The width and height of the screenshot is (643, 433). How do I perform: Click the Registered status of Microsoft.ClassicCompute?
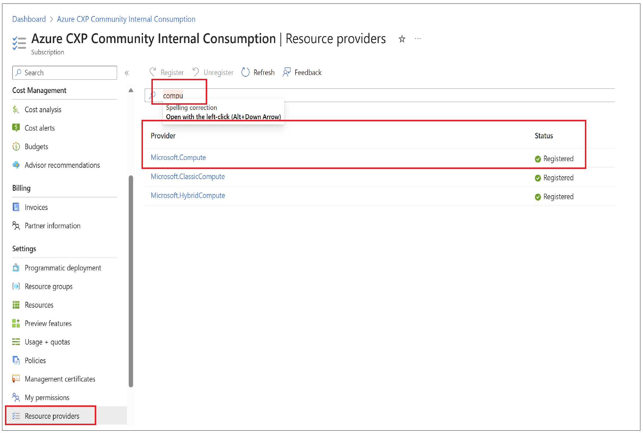(x=554, y=178)
